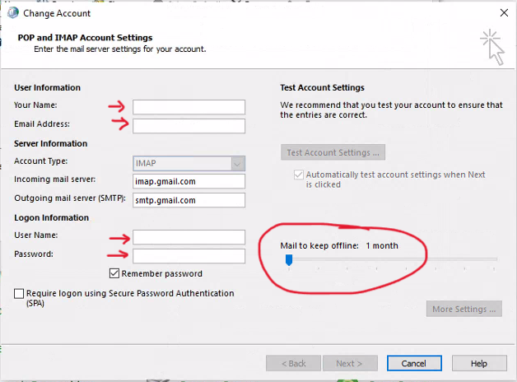The width and height of the screenshot is (517, 382).
Task: Focus the Email Address text box
Action: (x=189, y=126)
